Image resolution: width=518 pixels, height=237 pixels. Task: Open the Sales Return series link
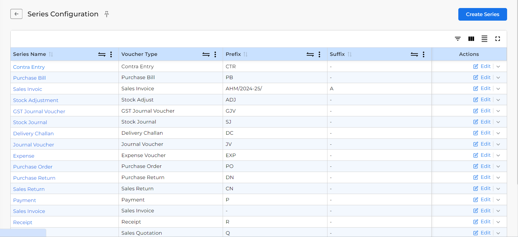tap(29, 189)
